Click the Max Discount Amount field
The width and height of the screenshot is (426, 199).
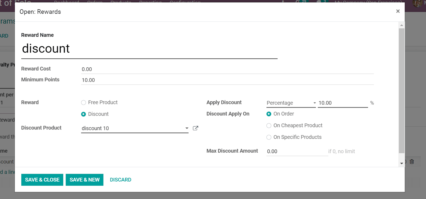tap(297, 151)
